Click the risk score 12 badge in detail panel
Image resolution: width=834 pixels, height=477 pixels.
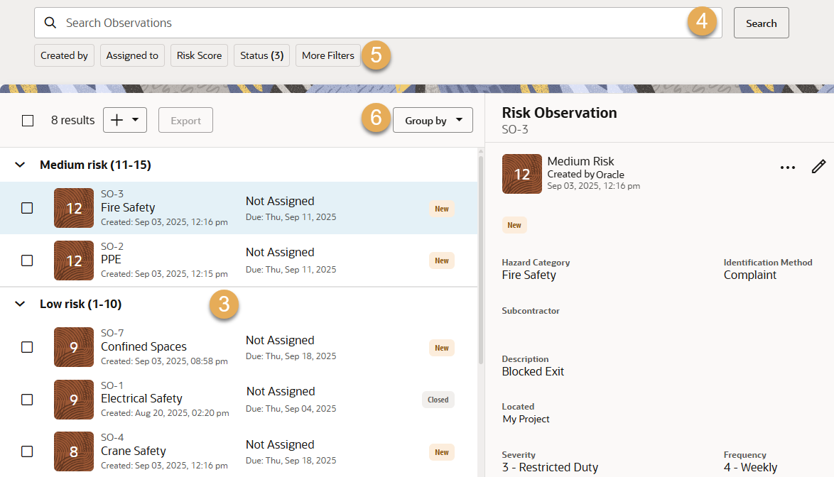point(521,174)
